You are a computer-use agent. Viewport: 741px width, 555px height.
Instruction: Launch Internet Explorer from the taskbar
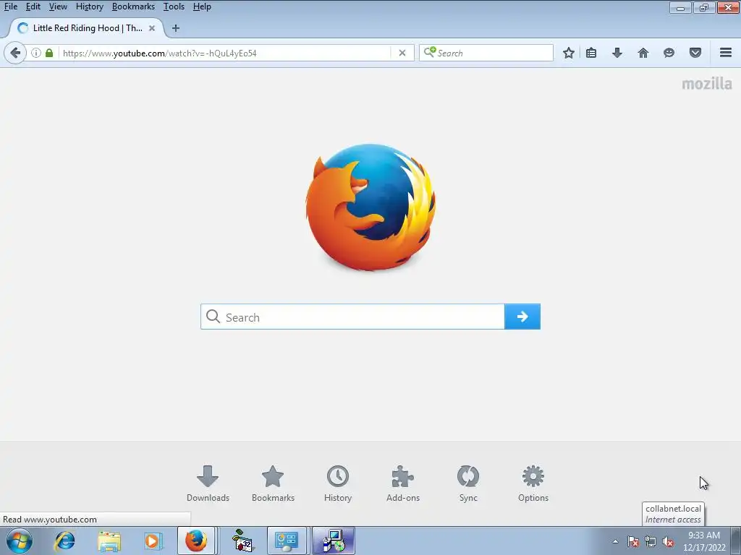coord(64,541)
